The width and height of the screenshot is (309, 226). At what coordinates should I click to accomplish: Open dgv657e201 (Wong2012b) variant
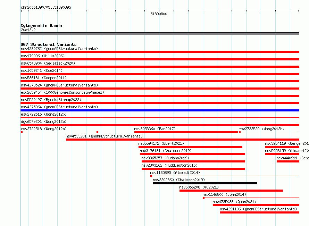44,122
